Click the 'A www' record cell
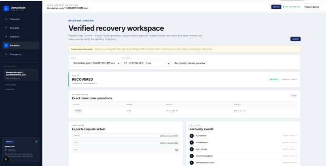 (129, 111)
